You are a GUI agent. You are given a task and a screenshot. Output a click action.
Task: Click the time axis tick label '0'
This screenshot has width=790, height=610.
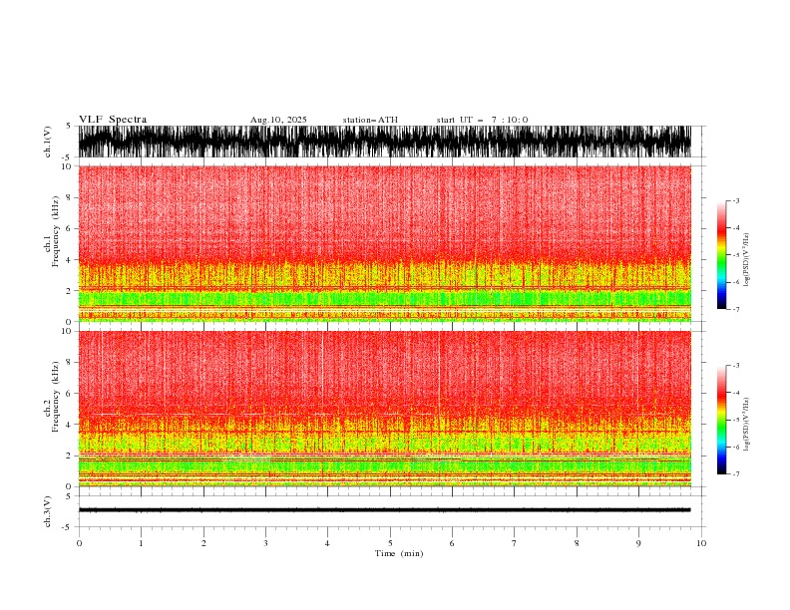point(79,543)
